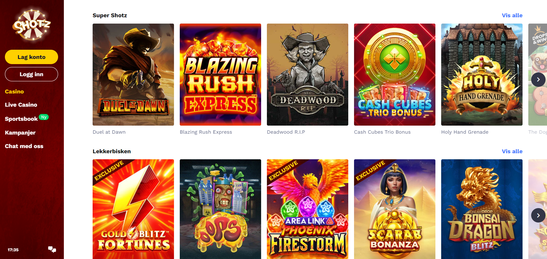
Task: Advance the Super Shotz carousel arrow
Action: [x=538, y=80]
